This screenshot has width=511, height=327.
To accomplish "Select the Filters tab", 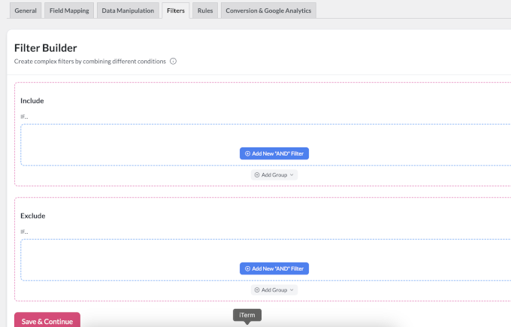I will 175,11.
